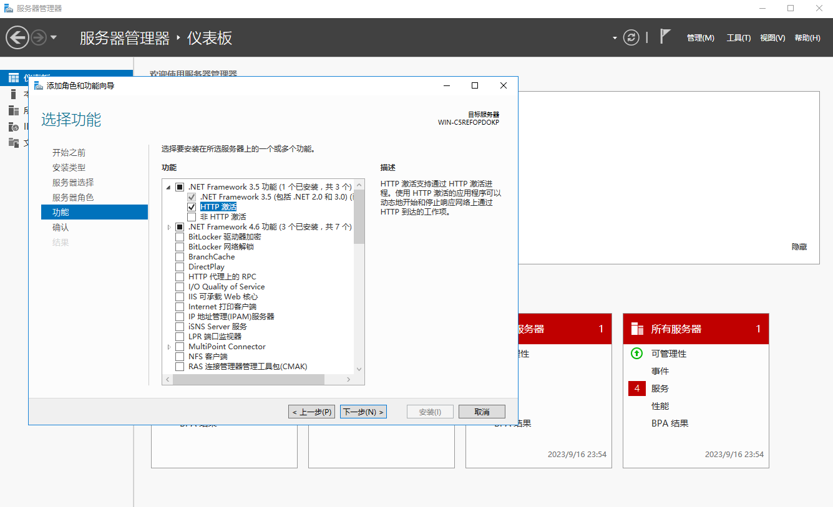Tick the LPR 端口监视器 checkbox
833x507 pixels.
coord(180,337)
